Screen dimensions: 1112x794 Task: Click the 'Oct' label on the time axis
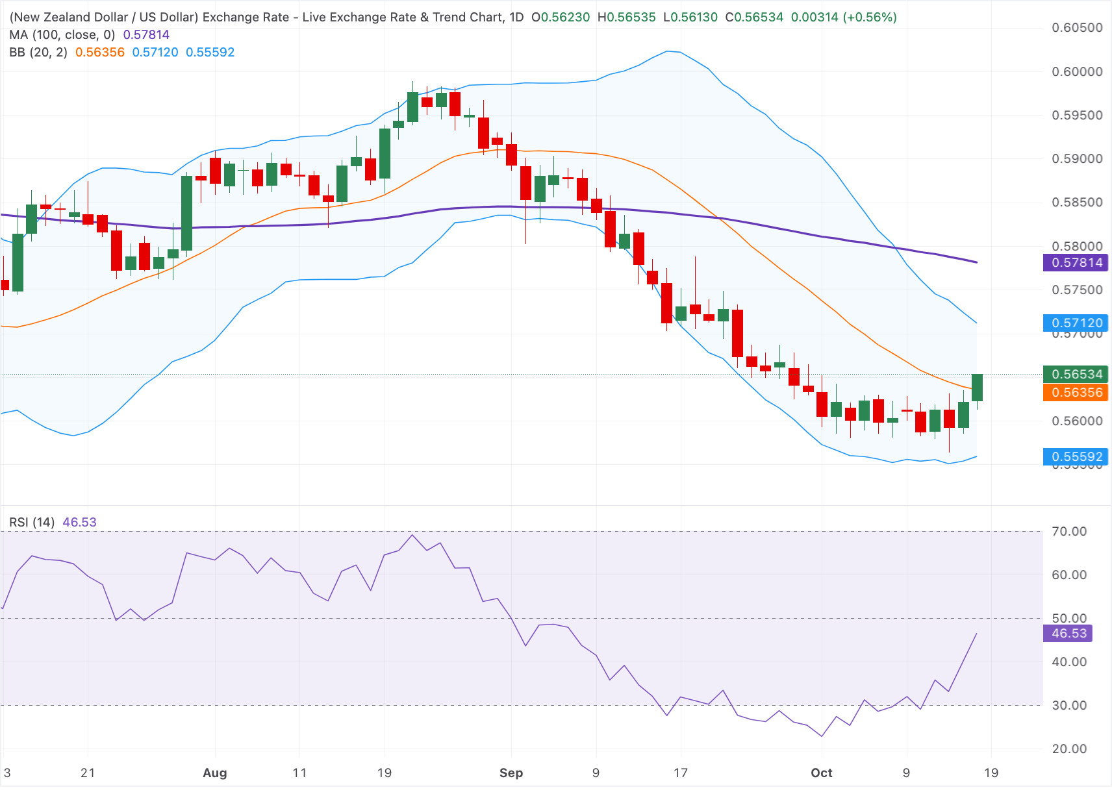click(x=822, y=773)
